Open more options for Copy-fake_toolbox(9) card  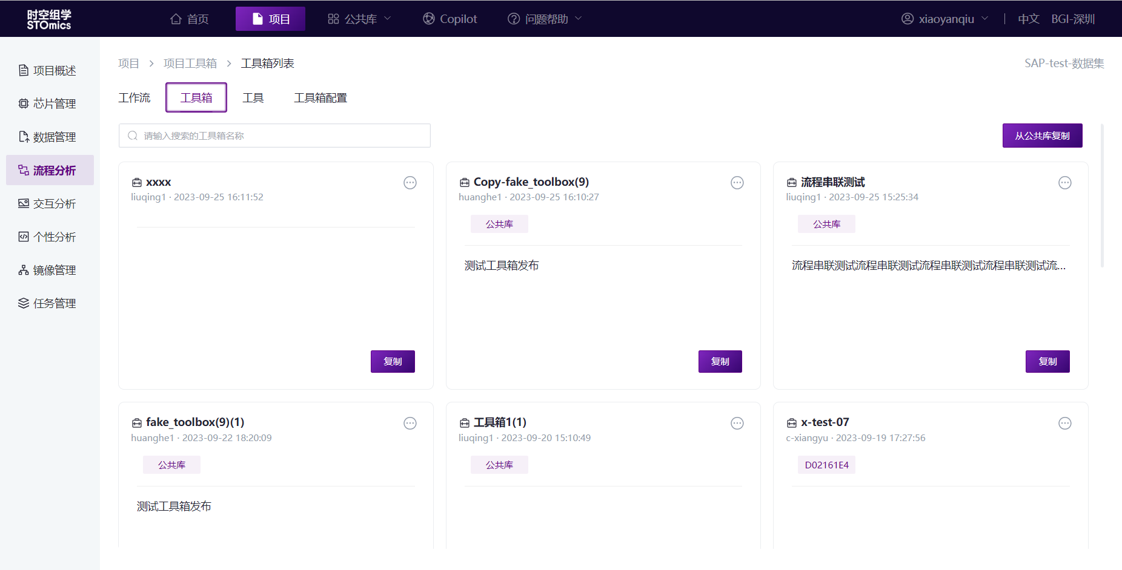click(x=737, y=183)
